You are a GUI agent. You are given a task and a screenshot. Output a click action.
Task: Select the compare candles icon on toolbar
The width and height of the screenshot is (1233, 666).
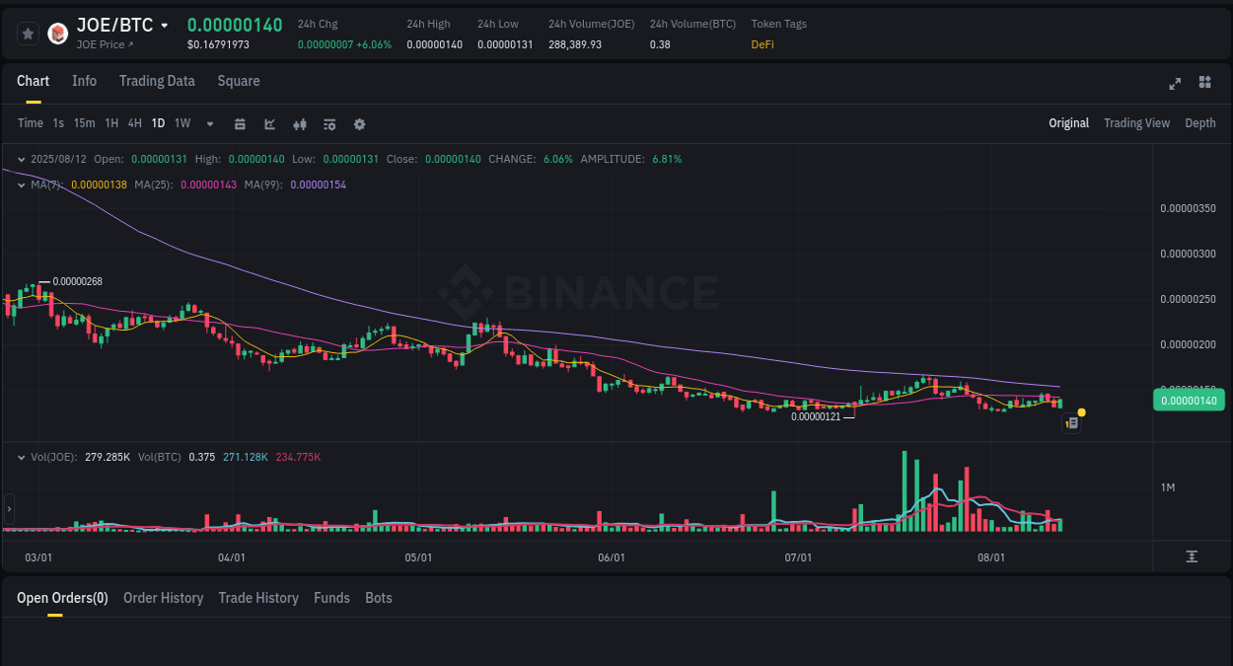(299, 123)
